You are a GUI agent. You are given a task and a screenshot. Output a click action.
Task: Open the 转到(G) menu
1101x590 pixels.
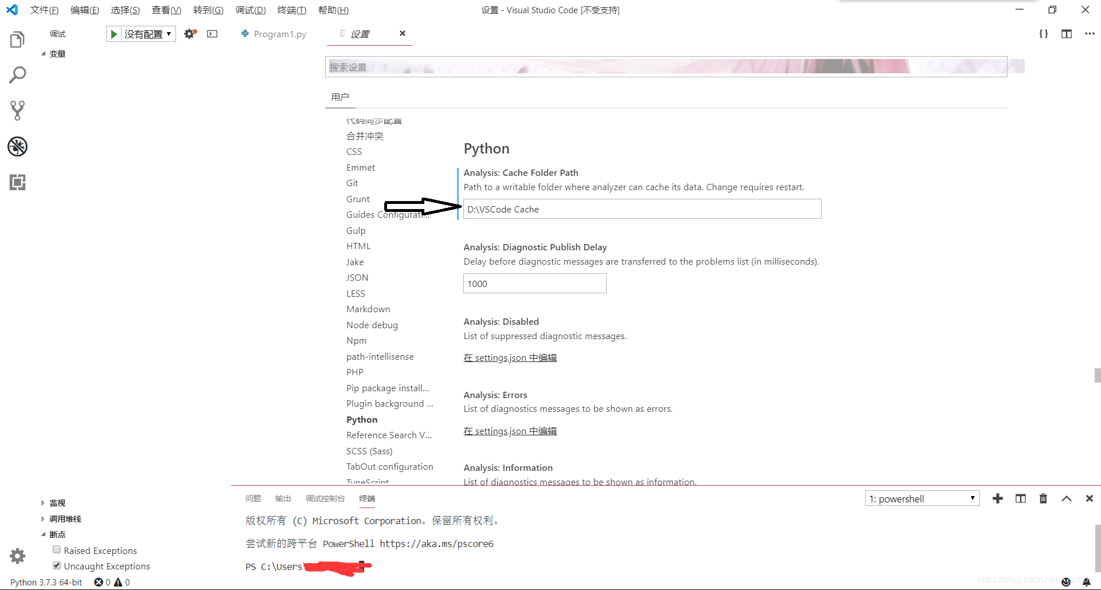coord(208,10)
